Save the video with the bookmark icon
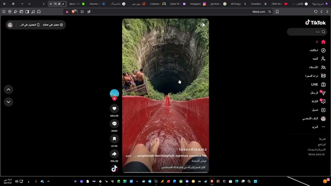Screen dimensions: 331x186 tap(114, 139)
